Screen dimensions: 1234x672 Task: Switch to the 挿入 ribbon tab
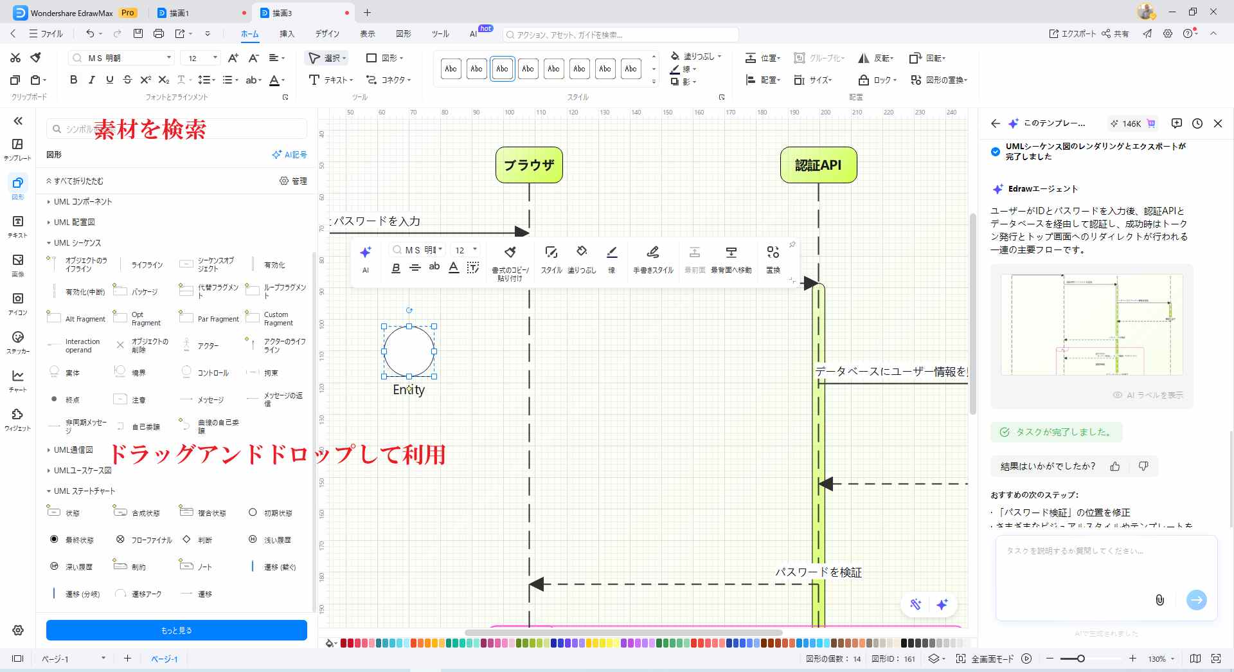pyautogui.click(x=287, y=34)
